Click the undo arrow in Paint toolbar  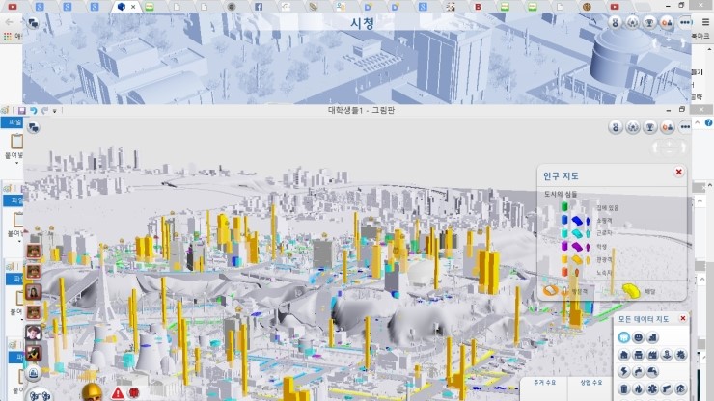tap(33, 111)
